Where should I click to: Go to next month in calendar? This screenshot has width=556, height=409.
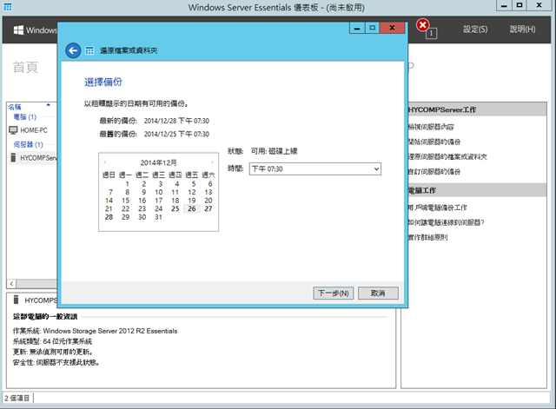point(212,162)
